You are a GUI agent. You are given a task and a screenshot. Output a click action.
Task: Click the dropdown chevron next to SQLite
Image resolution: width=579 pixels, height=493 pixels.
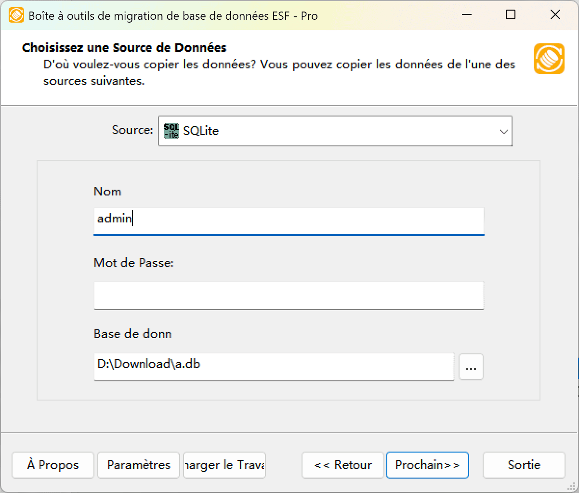(503, 130)
